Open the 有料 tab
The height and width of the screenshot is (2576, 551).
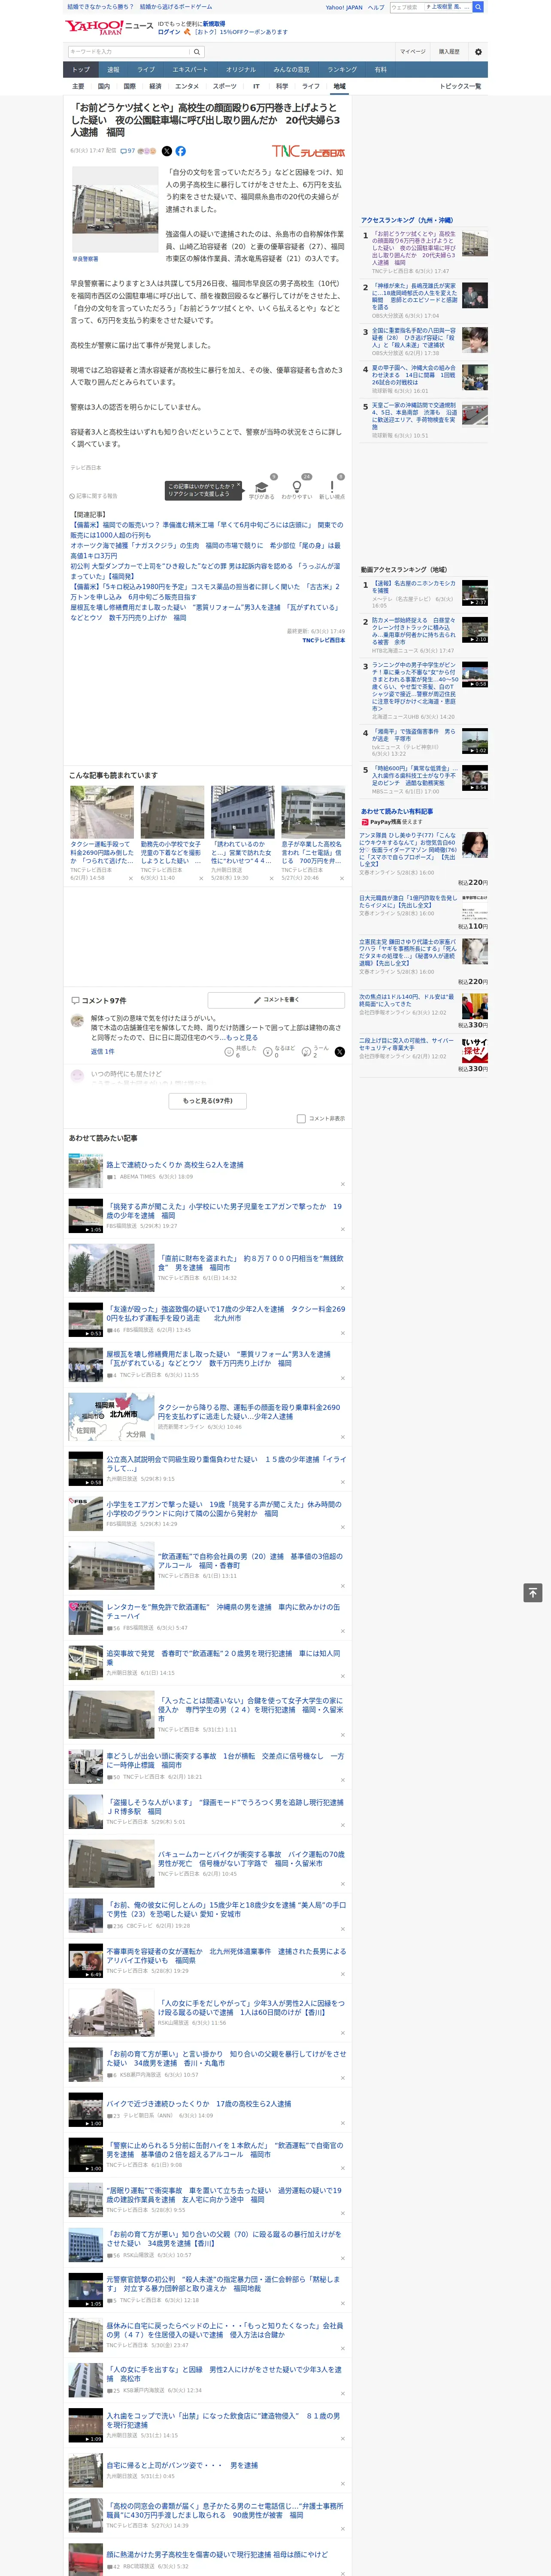pyautogui.click(x=380, y=70)
